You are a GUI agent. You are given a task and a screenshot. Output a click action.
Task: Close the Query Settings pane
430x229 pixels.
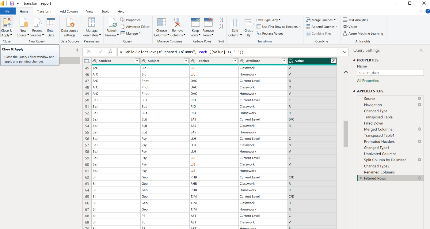(x=421, y=50)
